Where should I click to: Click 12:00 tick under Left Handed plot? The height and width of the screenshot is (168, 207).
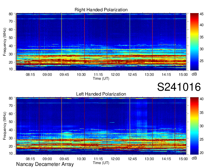click(115, 159)
